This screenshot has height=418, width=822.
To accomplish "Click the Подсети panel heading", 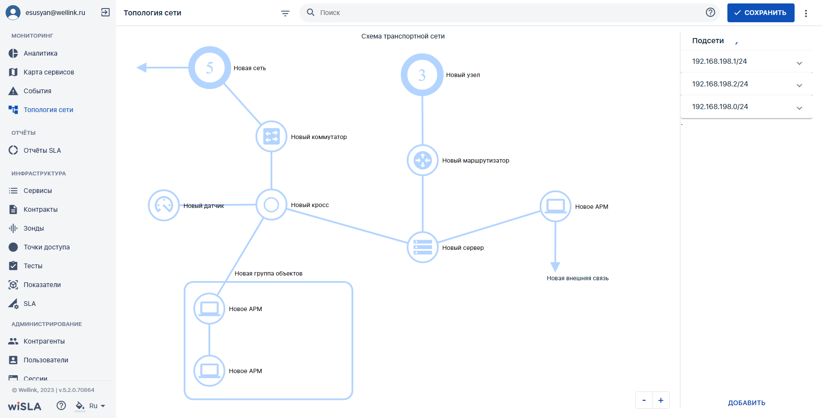I will click(708, 41).
